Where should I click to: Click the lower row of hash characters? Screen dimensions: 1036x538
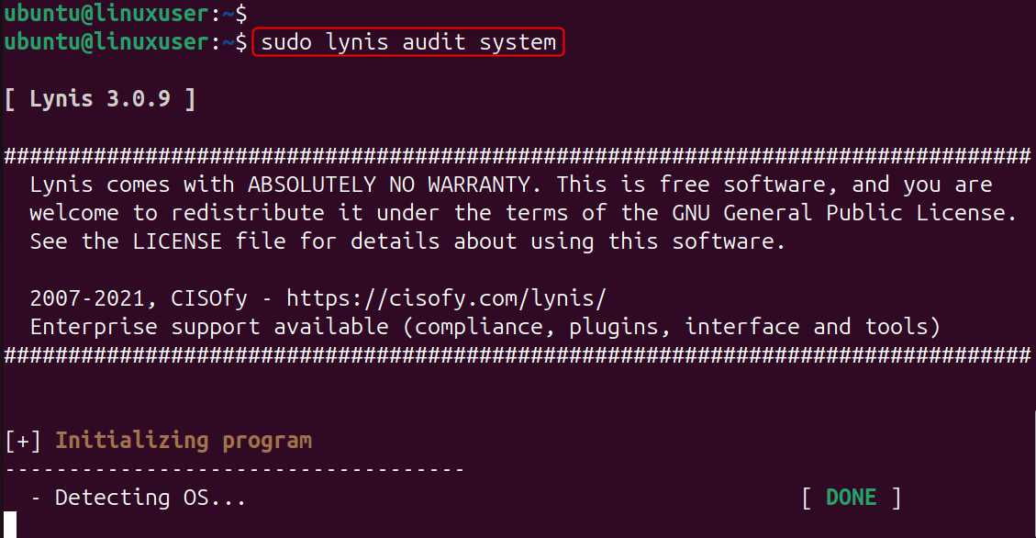(x=518, y=354)
